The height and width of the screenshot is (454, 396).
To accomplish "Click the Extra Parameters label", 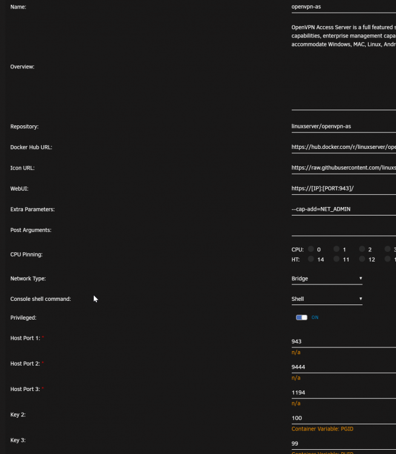I will tap(33, 209).
